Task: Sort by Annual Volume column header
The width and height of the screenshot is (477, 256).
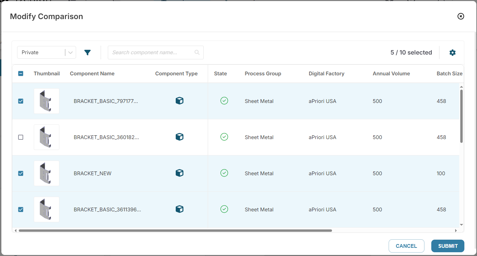Action: click(x=391, y=74)
